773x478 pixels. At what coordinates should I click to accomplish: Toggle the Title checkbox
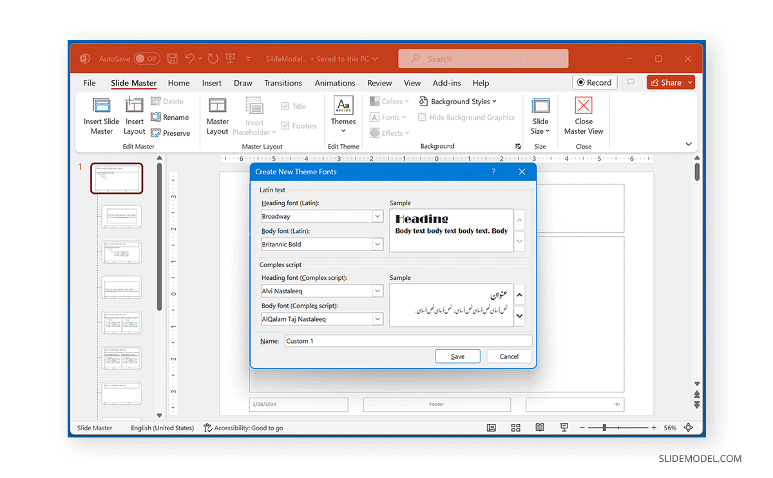point(285,106)
